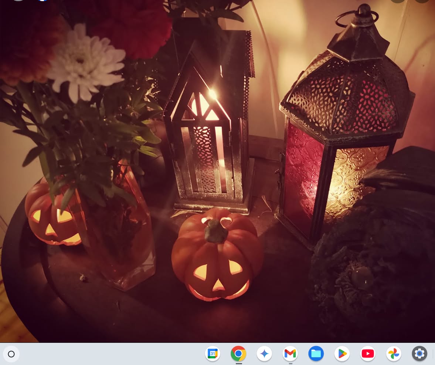Open Google Calendar from the shelf
The image size is (435, 365).
coord(213,354)
